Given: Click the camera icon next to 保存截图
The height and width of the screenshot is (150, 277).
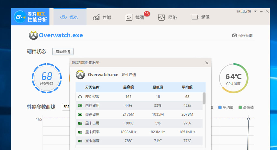Looking at the screenshot, I should coord(235,35).
